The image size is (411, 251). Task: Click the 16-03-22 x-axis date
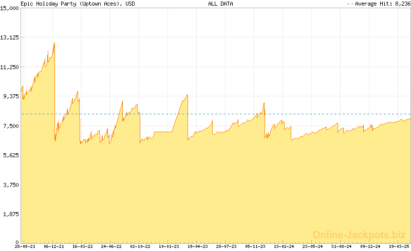[83, 246]
